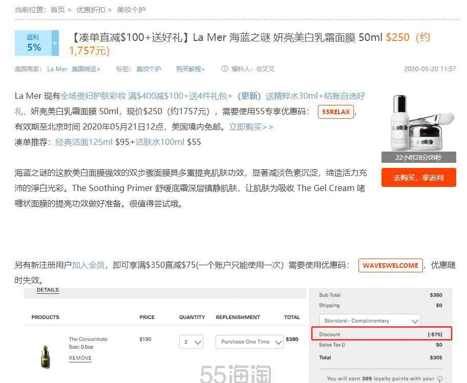The width and height of the screenshot is (467, 383).
Task: Click the countdown timer 22小时28分09秒
Action: coord(418,157)
